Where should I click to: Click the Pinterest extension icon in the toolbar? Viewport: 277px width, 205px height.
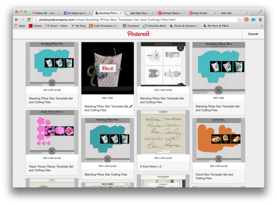coord(247,19)
